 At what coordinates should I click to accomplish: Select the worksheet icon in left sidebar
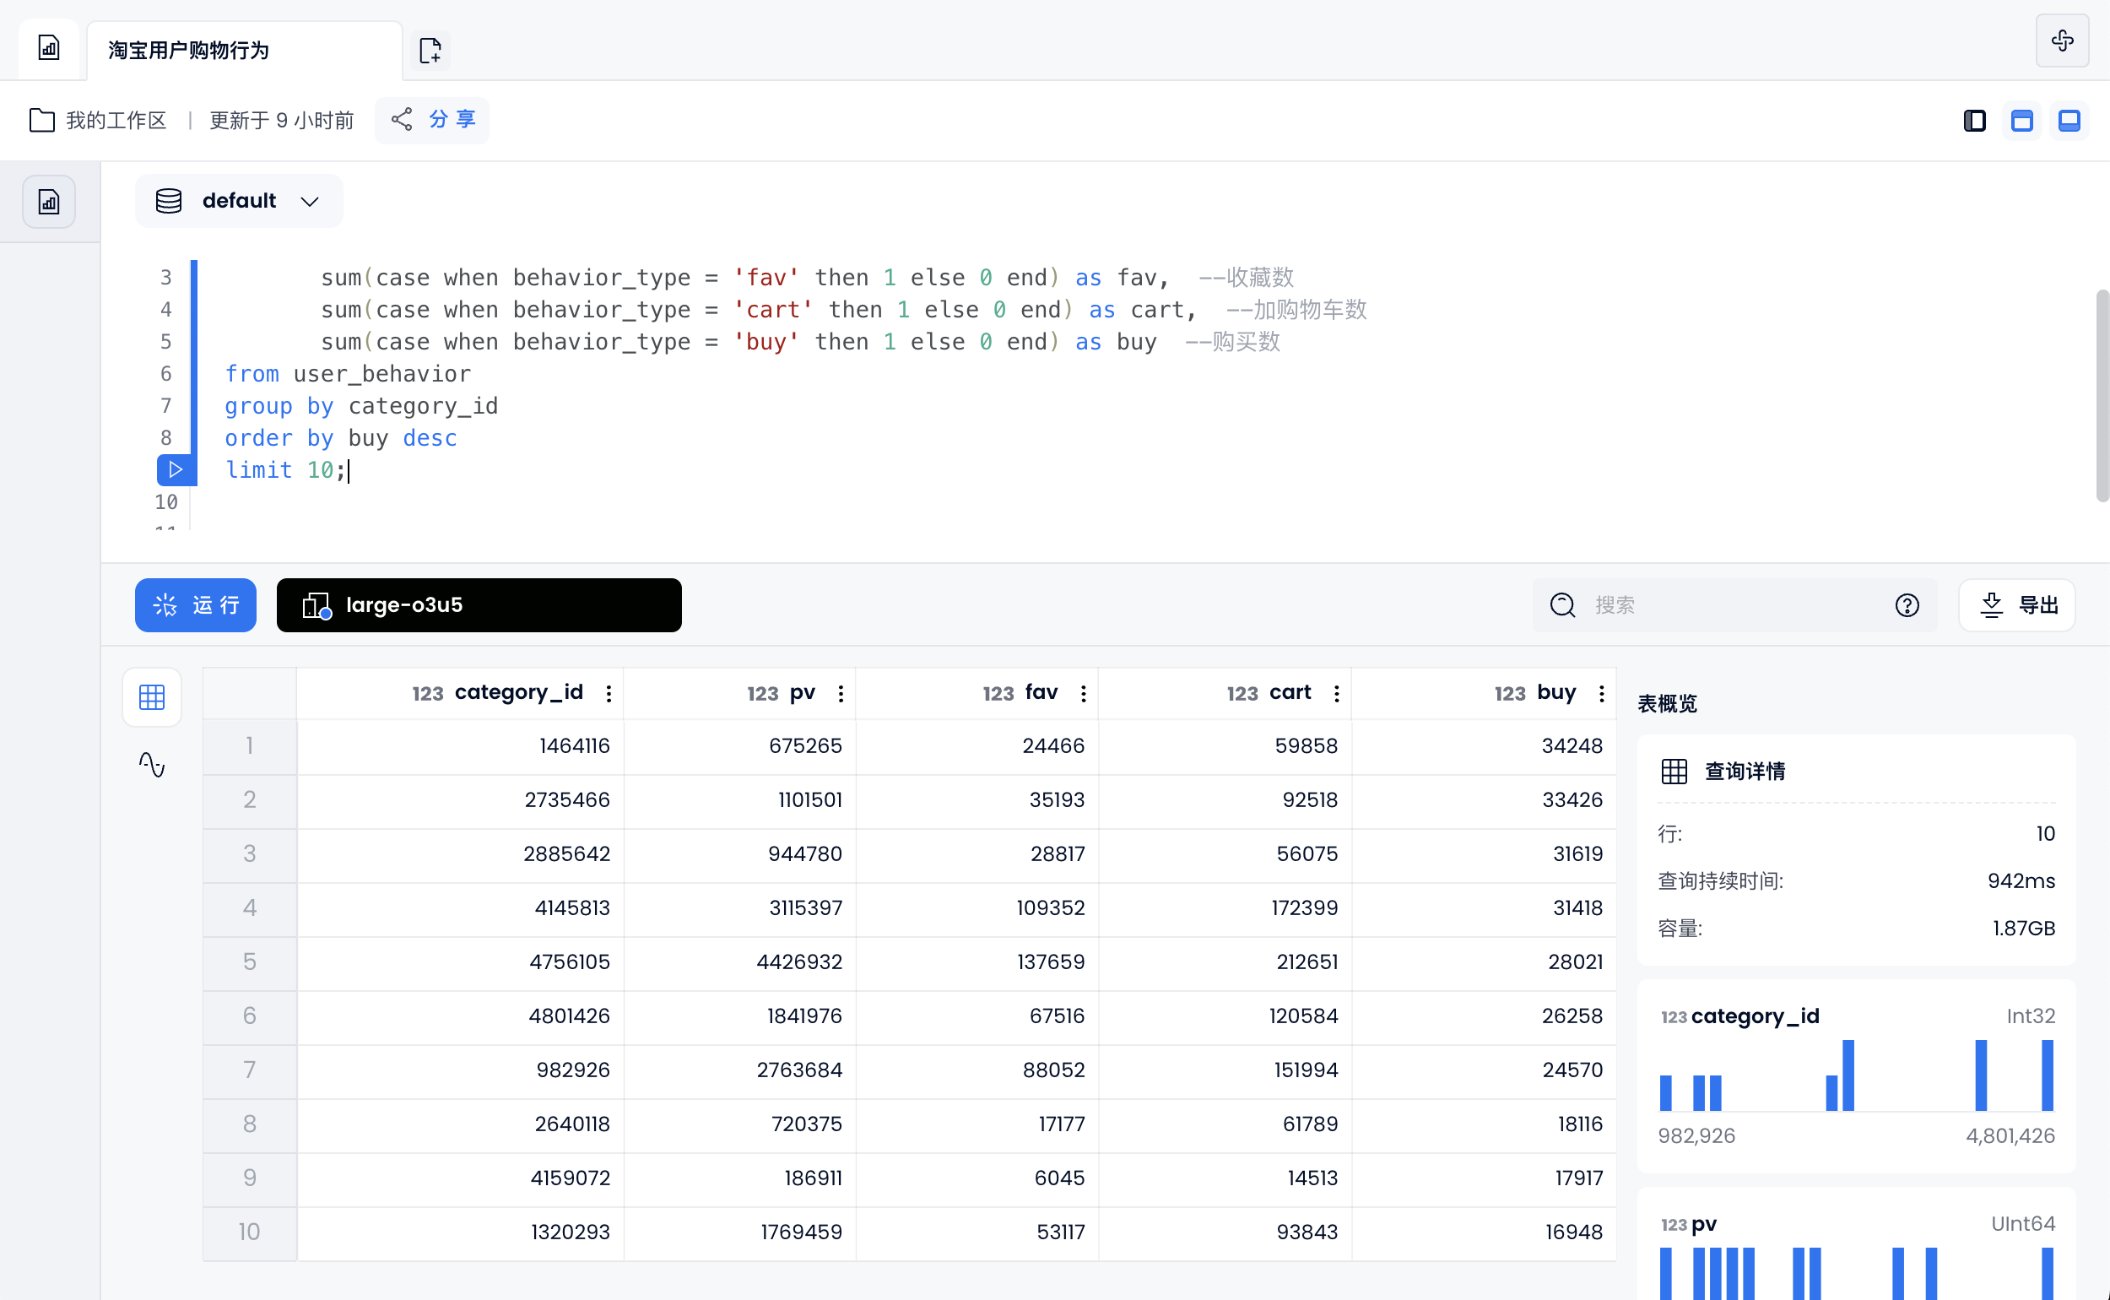coord(49,202)
